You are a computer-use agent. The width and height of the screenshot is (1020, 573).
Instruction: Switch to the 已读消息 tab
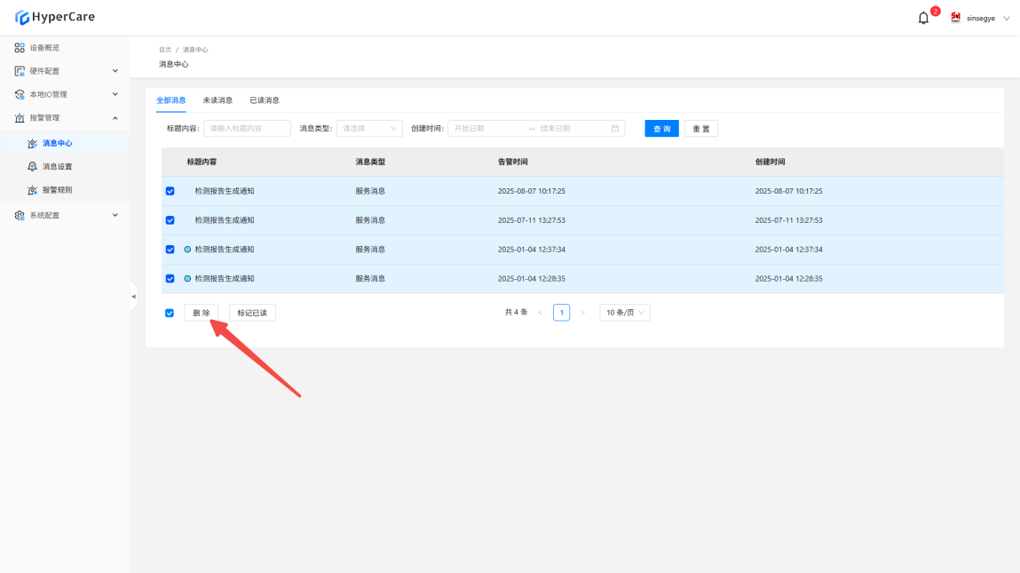(265, 100)
